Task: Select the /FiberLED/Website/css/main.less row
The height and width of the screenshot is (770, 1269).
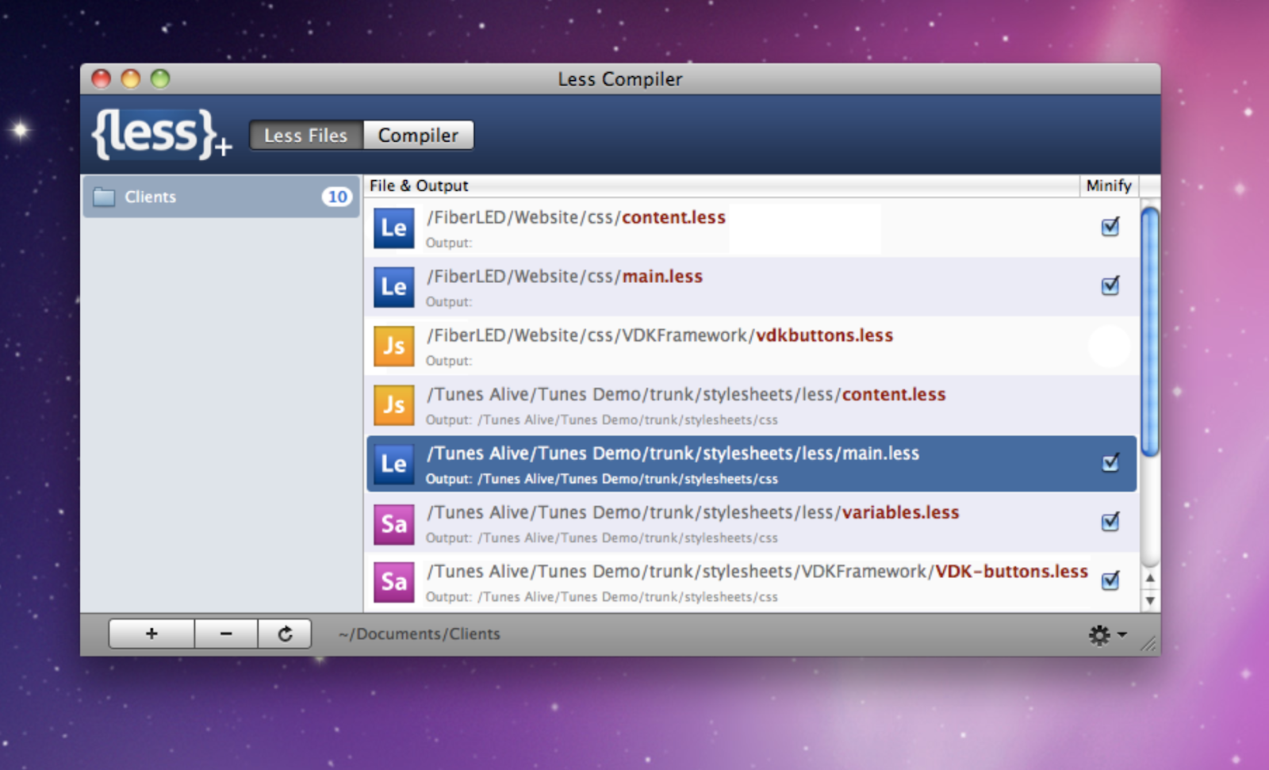Action: point(752,287)
